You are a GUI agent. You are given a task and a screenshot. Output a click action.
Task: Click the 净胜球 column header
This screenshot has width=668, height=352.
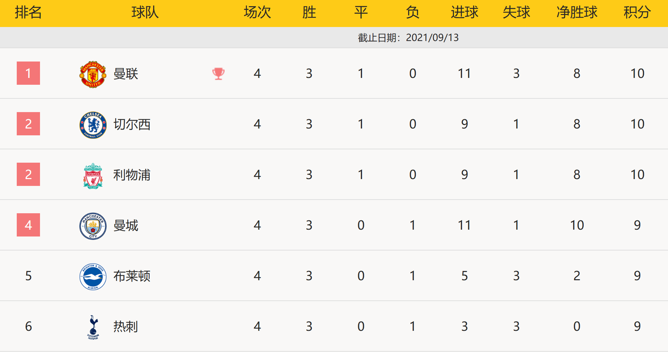(577, 13)
